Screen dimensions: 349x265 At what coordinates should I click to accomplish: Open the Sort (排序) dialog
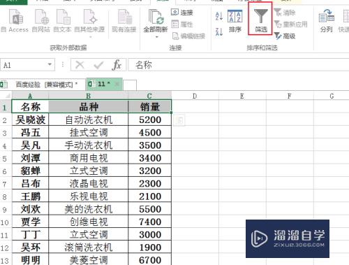[x=235, y=21]
